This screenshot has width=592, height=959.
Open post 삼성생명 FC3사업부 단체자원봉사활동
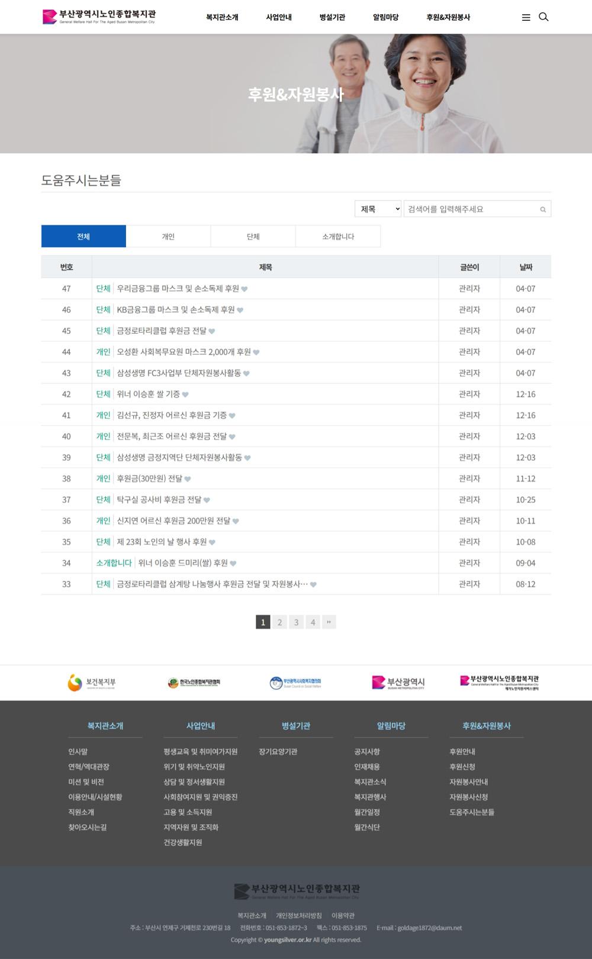point(179,373)
